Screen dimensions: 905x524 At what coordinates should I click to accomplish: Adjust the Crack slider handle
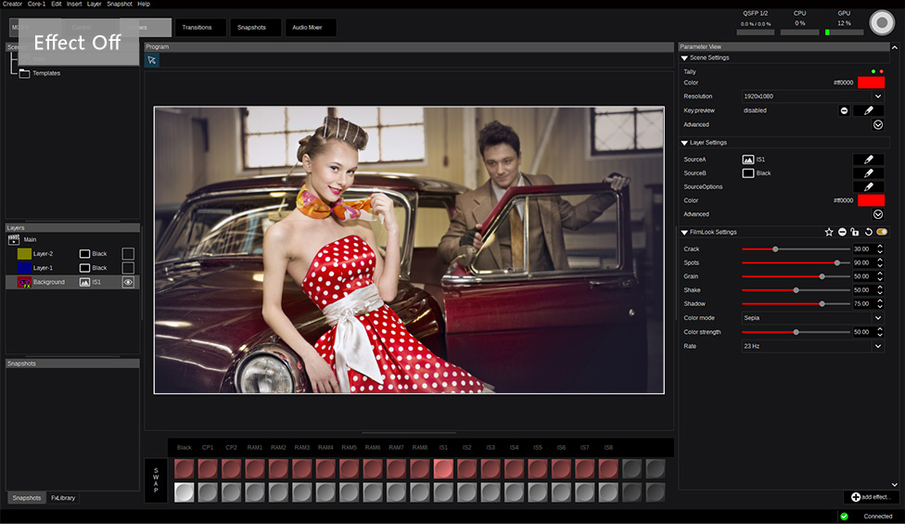coord(775,249)
